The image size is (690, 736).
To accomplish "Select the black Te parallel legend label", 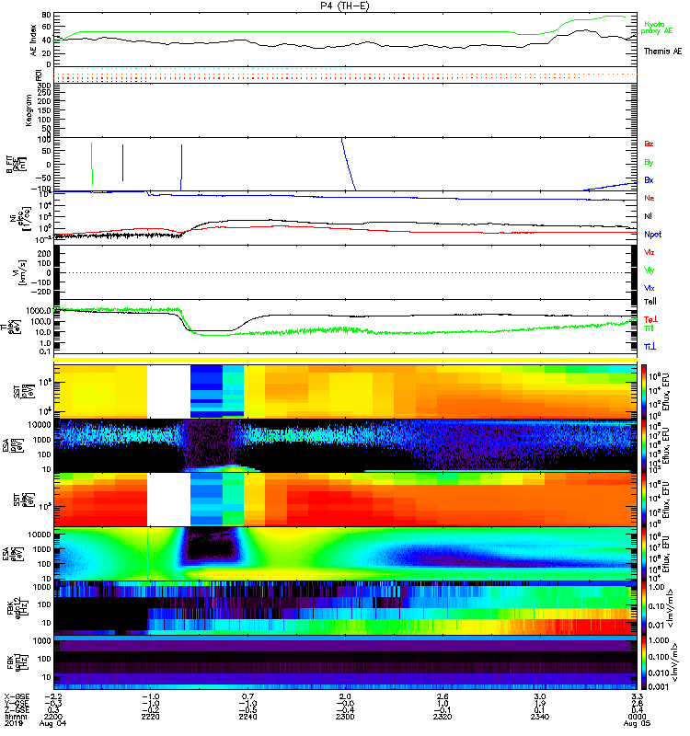I will coord(650,302).
